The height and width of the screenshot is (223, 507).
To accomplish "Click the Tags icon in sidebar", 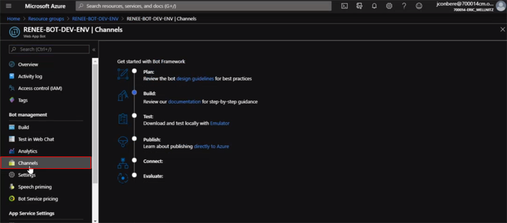I will coord(12,100).
